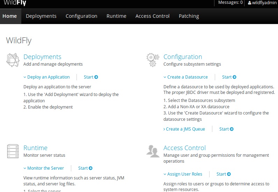Click '2. Enable the deployment' step text

pyautogui.click(x=48, y=107)
